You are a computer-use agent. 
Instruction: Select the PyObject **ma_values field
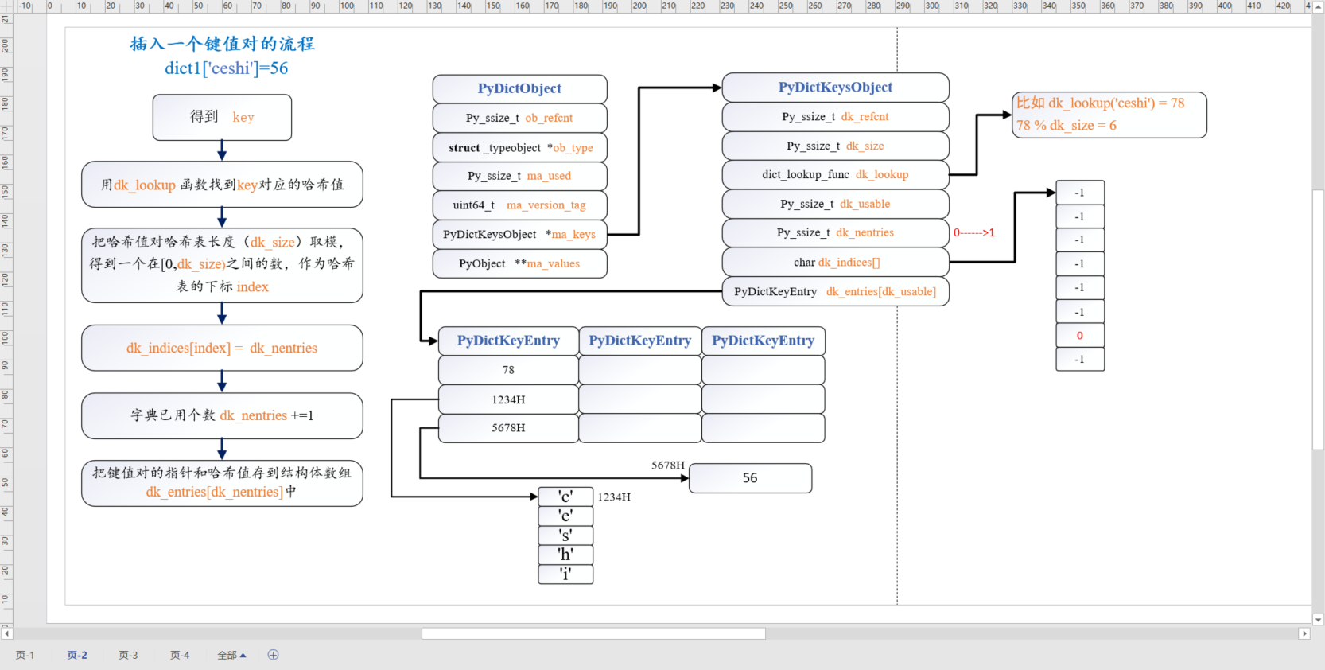[519, 263]
